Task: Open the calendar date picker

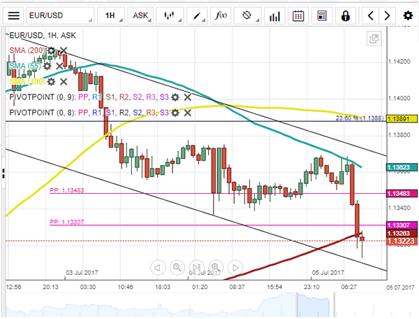Action: 298,16
